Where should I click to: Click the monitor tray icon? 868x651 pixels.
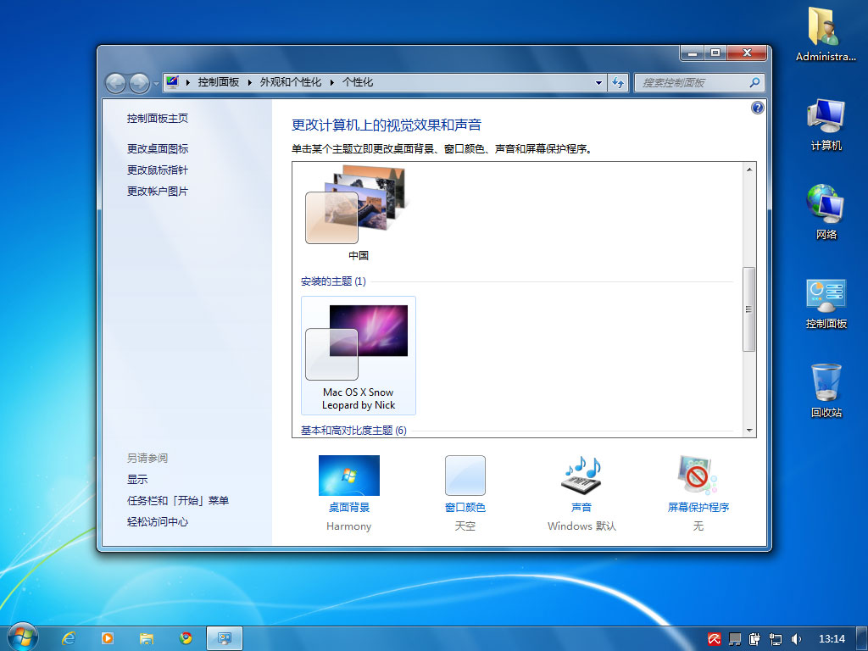(x=735, y=639)
